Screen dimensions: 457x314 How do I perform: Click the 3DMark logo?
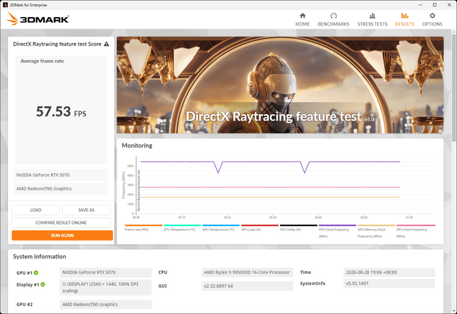(x=38, y=19)
